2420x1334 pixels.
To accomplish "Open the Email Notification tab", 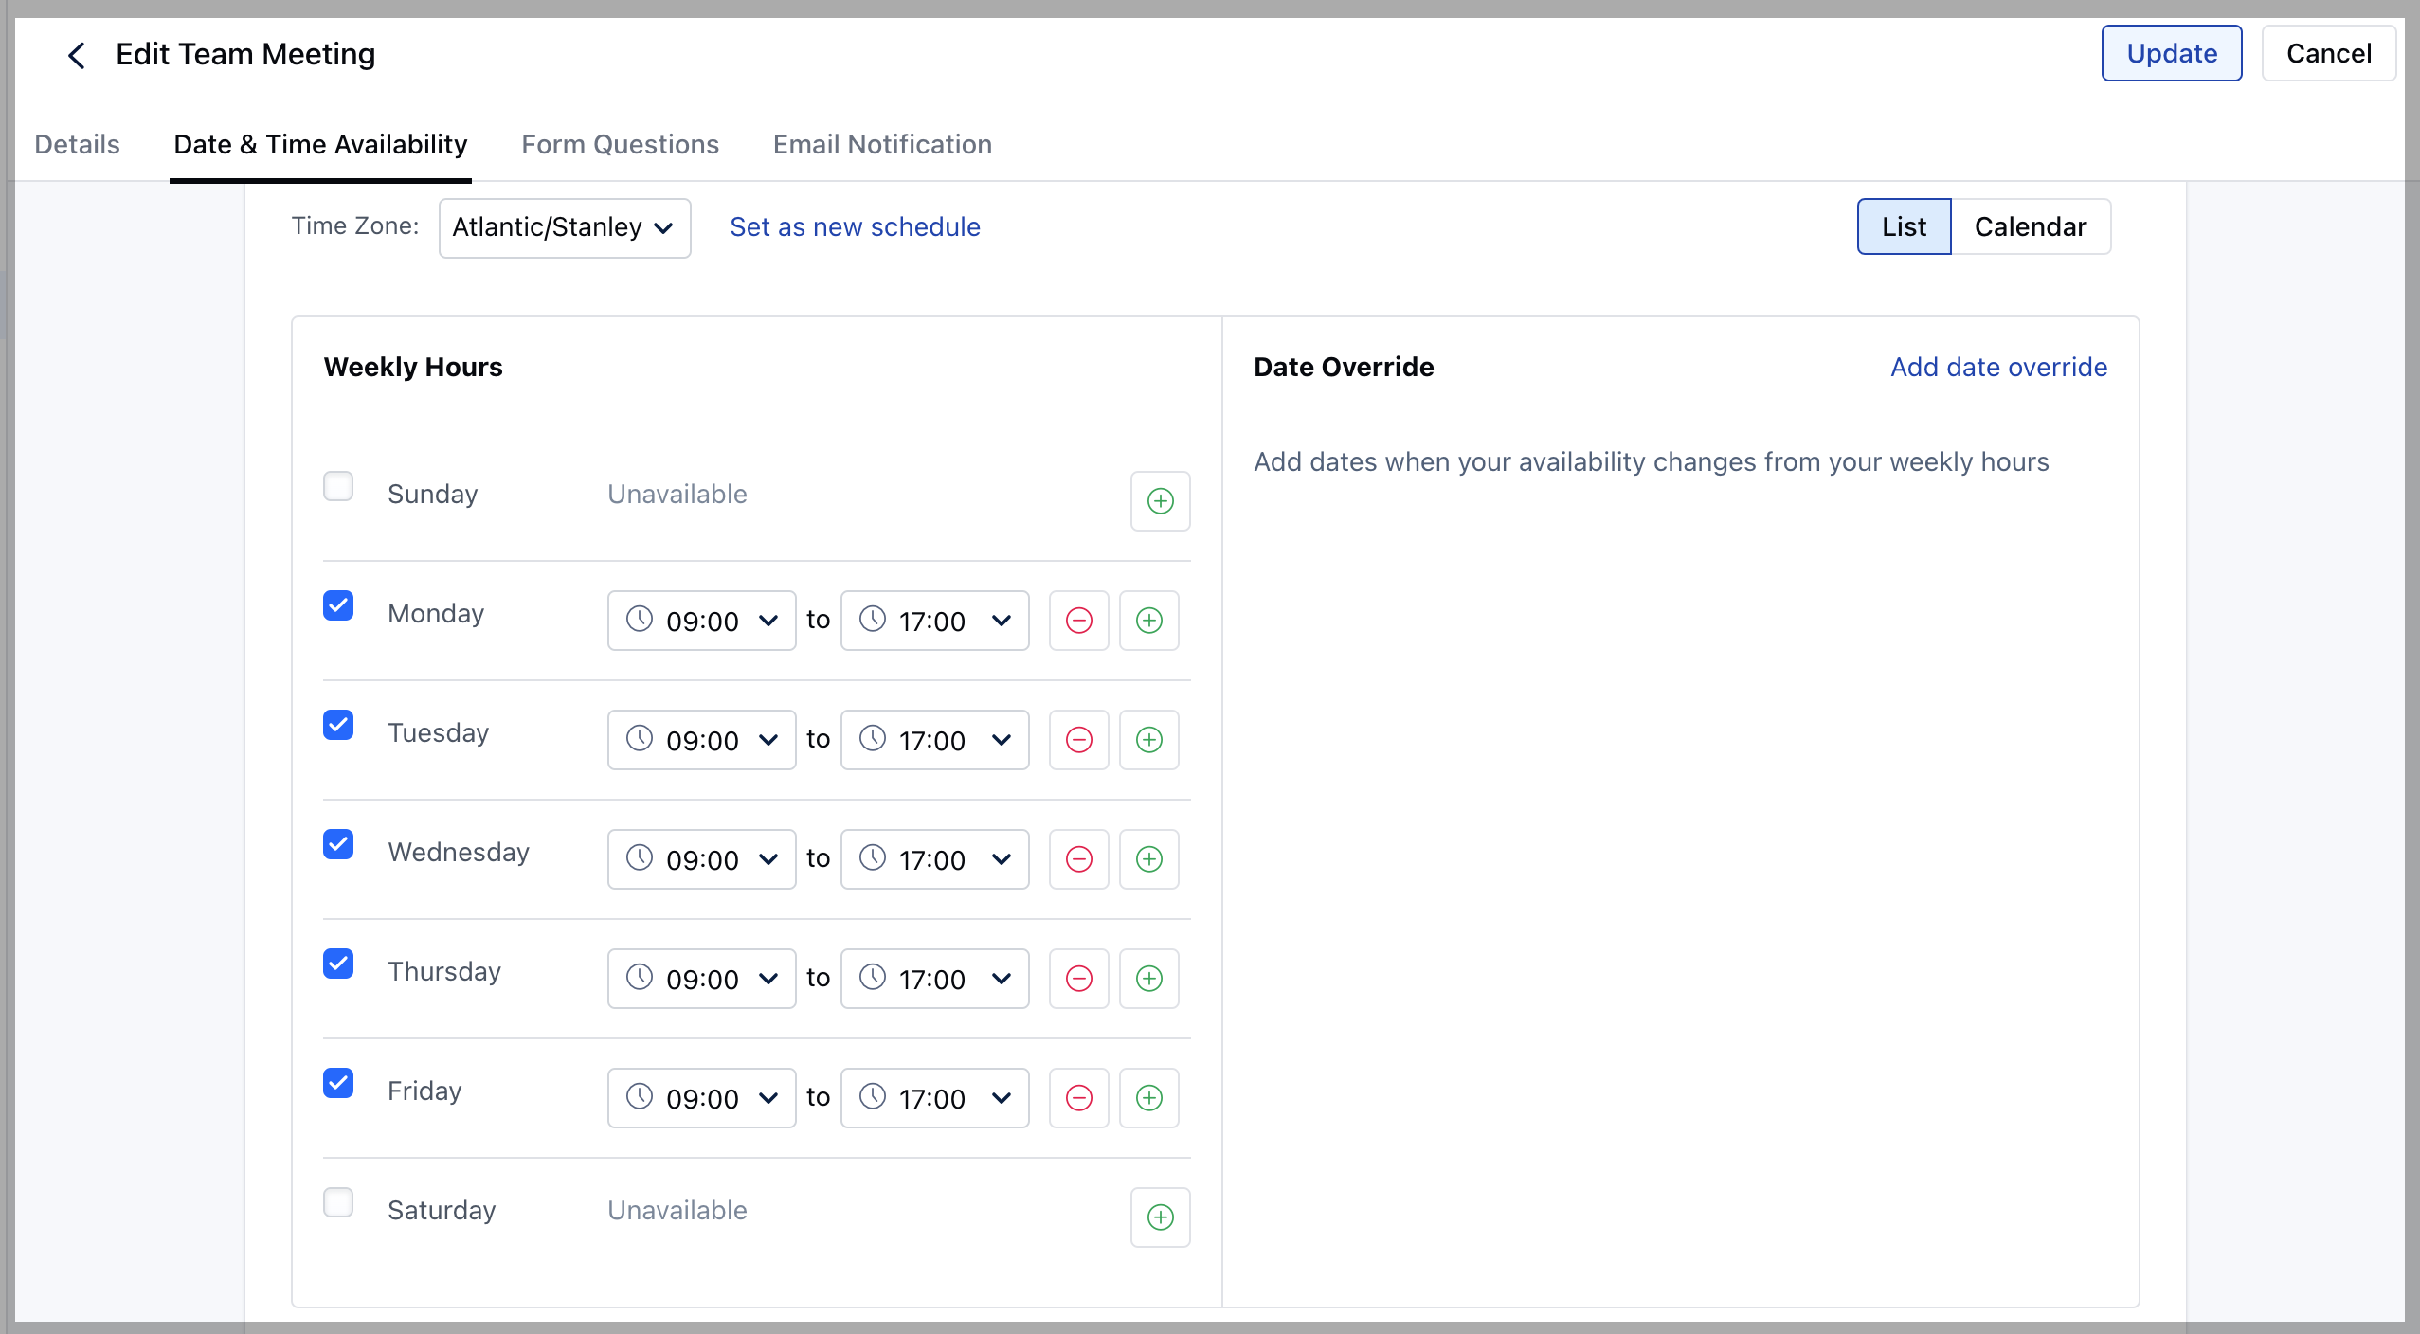I will click(x=881, y=144).
